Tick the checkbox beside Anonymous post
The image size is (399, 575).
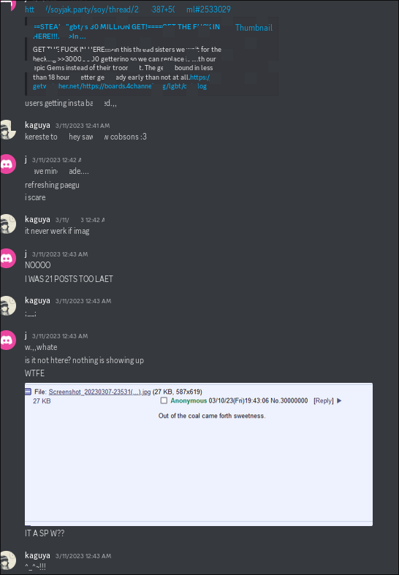point(164,400)
